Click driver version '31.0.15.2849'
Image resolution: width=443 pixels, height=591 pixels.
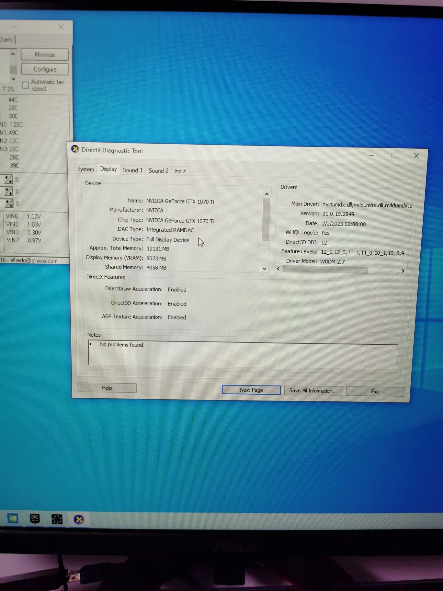coord(338,214)
